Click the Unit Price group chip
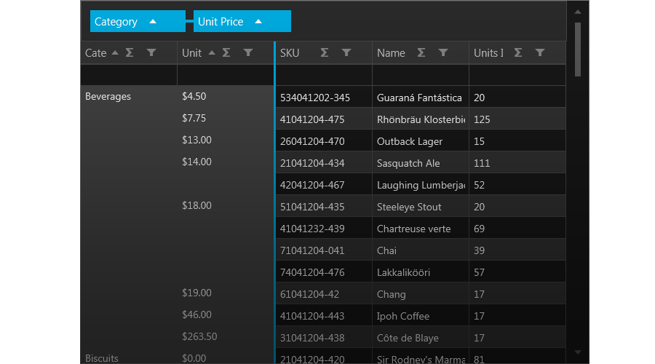 (242, 21)
